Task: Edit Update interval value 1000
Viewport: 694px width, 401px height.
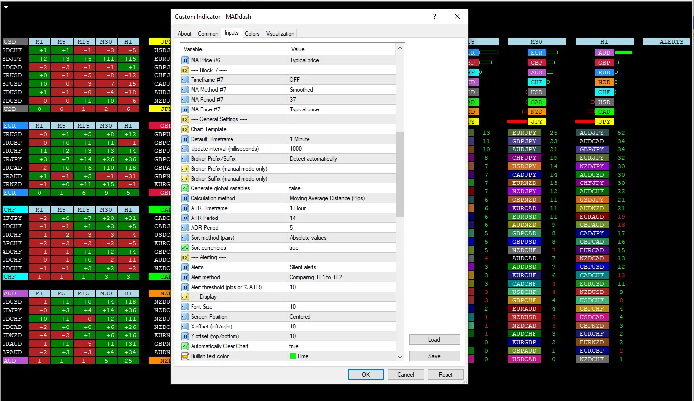Action: tap(342, 149)
